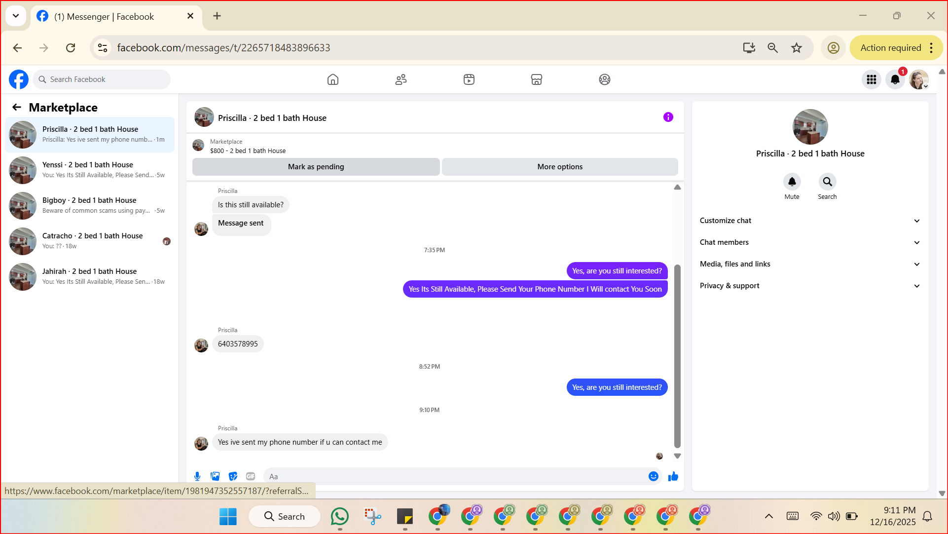Open the volume control in system tray
This screenshot has height=534, width=948.
pyautogui.click(x=834, y=517)
